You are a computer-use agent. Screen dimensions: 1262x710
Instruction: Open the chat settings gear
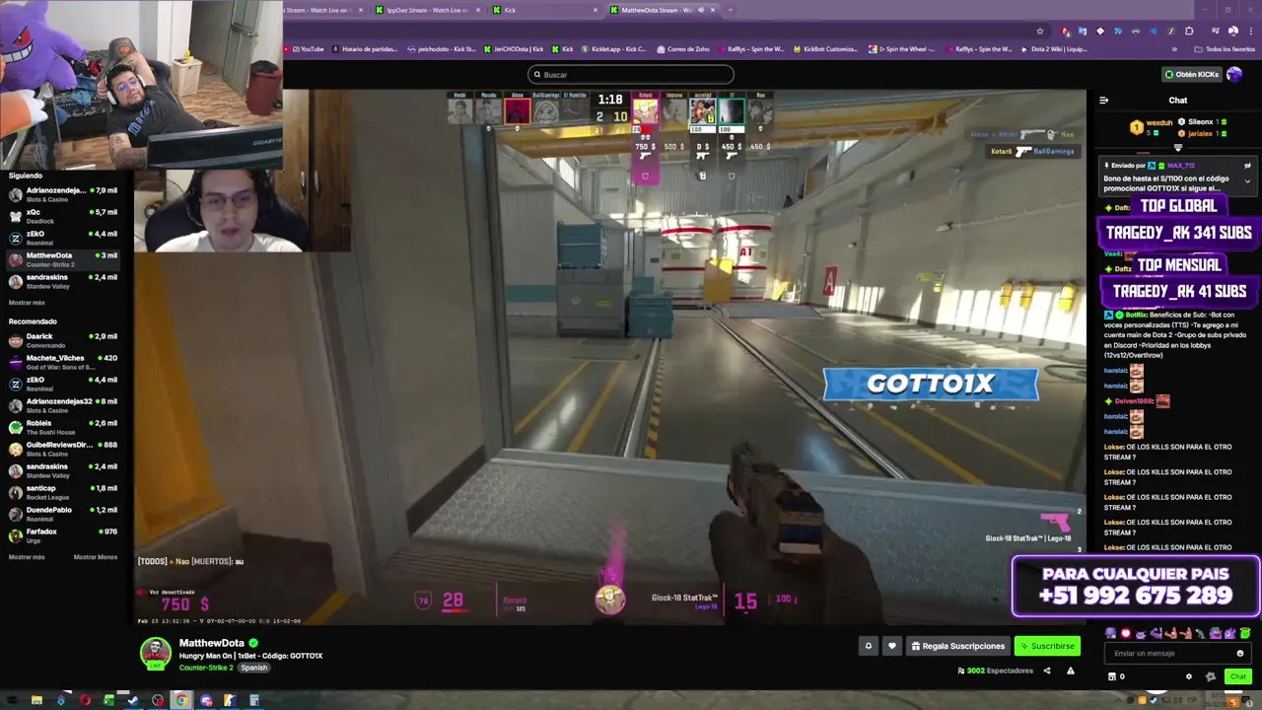(1188, 676)
